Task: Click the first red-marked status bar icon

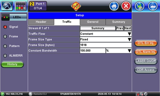Action: (138, 94)
